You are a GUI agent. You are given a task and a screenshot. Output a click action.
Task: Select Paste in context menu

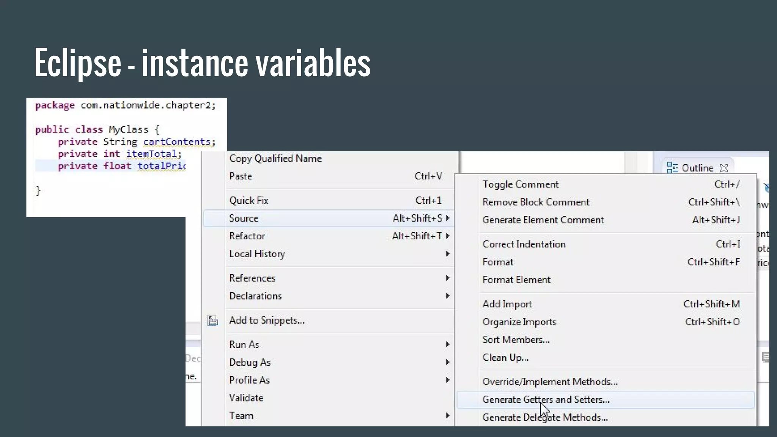(241, 176)
